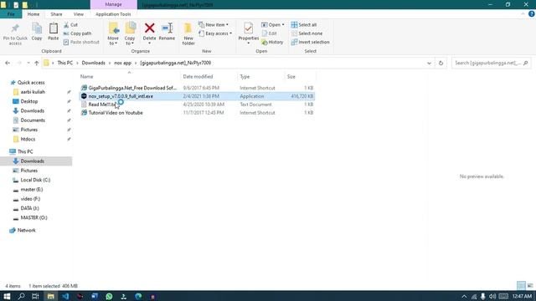Click Select none
The image size is (536, 301).
coord(307,33)
